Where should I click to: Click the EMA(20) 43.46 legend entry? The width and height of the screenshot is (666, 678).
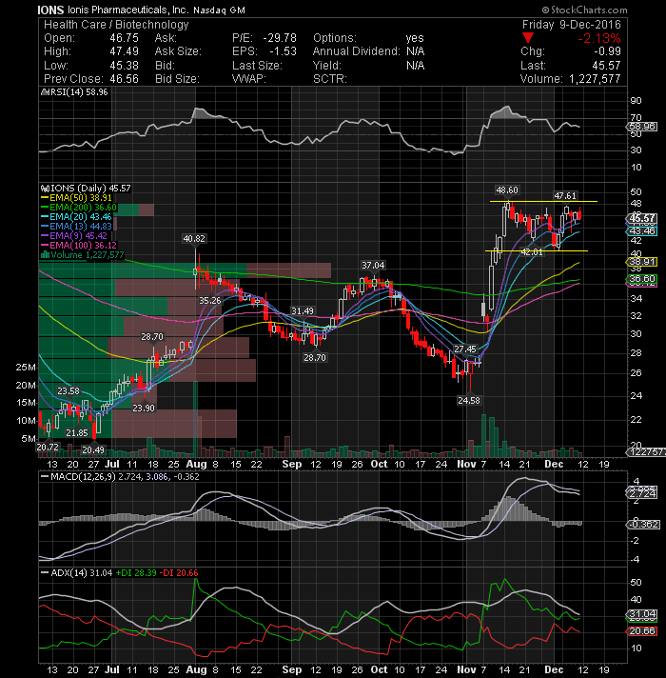tap(76, 216)
